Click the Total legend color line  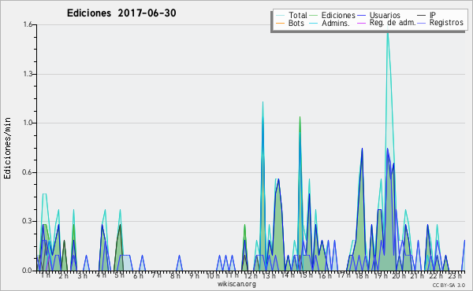tap(280, 16)
